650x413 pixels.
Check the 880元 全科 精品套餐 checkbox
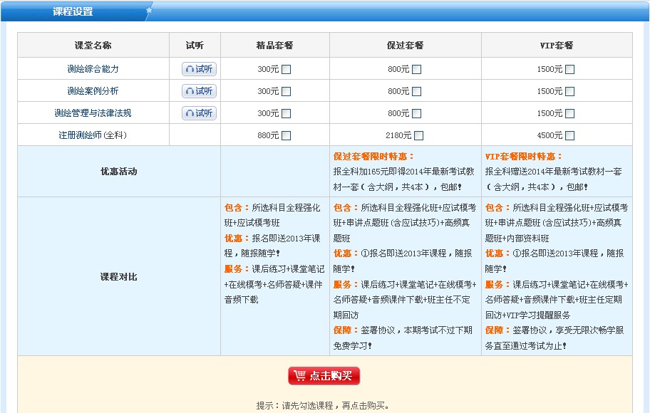coord(287,136)
